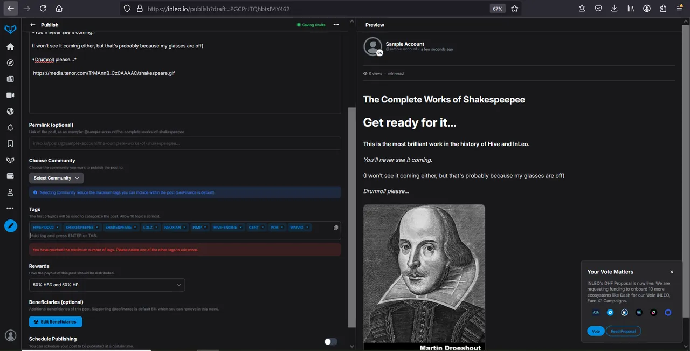Open the wallet icon in sidebar
The width and height of the screenshot is (690, 351).
10,176
